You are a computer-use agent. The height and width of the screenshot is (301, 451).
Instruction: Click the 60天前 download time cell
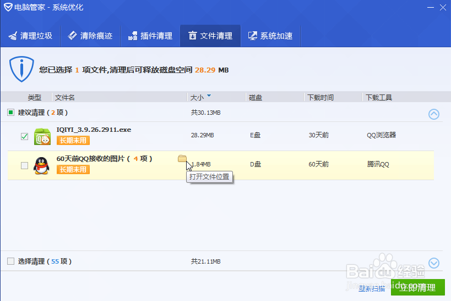click(x=319, y=164)
